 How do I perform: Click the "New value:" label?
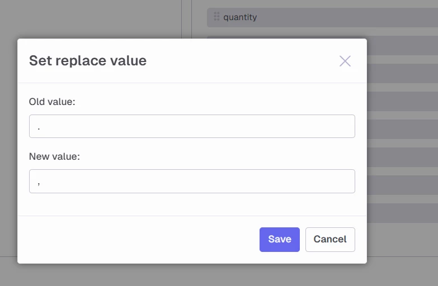point(55,156)
